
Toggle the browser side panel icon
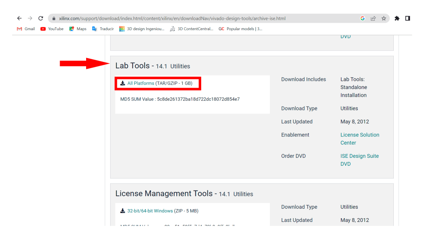point(408,19)
